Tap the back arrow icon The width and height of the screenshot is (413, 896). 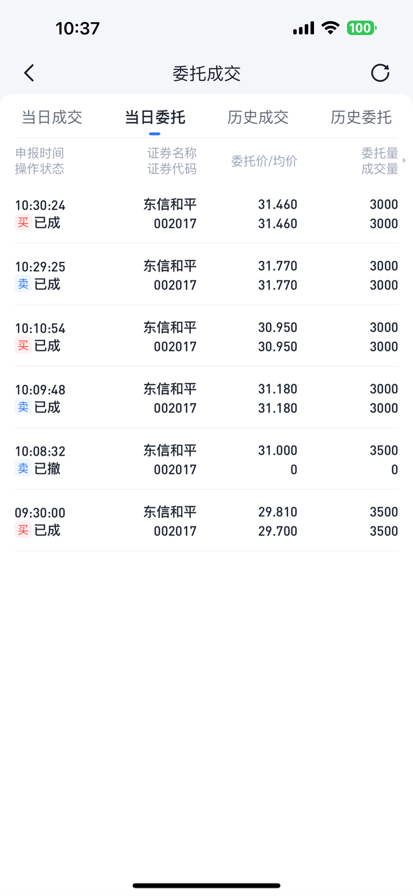pyautogui.click(x=29, y=73)
